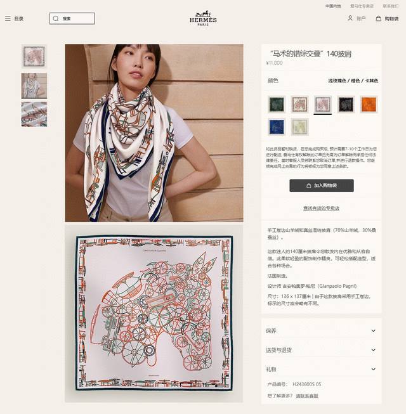Screen dimensions: 406x414
Task: Select the orange scarf color swatch
Action: [369, 104]
